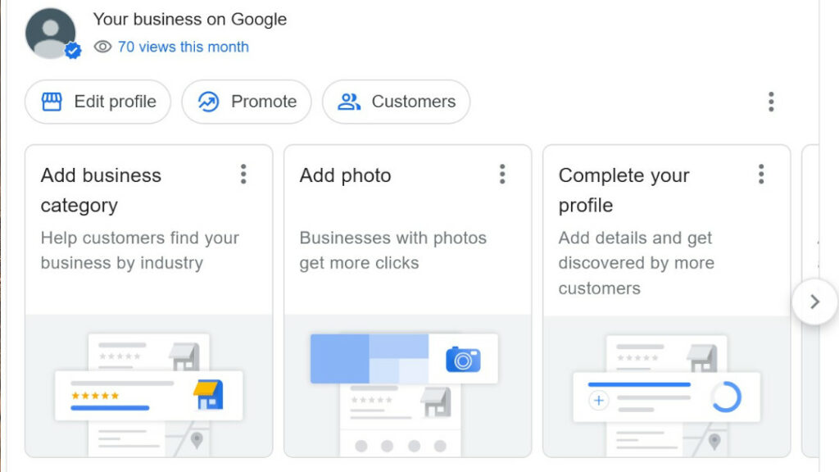
Task: Click the trending arrow Promote icon
Action: click(x=209, y=102)
